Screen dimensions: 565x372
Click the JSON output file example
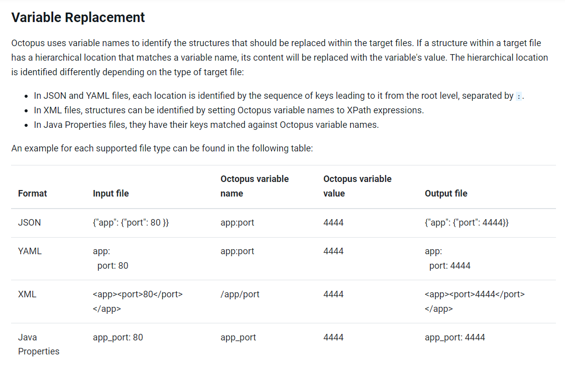pos(467,223)
